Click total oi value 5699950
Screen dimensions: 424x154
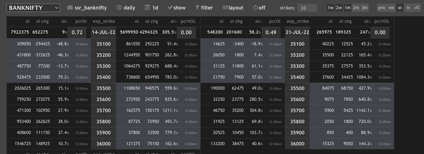pos(129,32)
